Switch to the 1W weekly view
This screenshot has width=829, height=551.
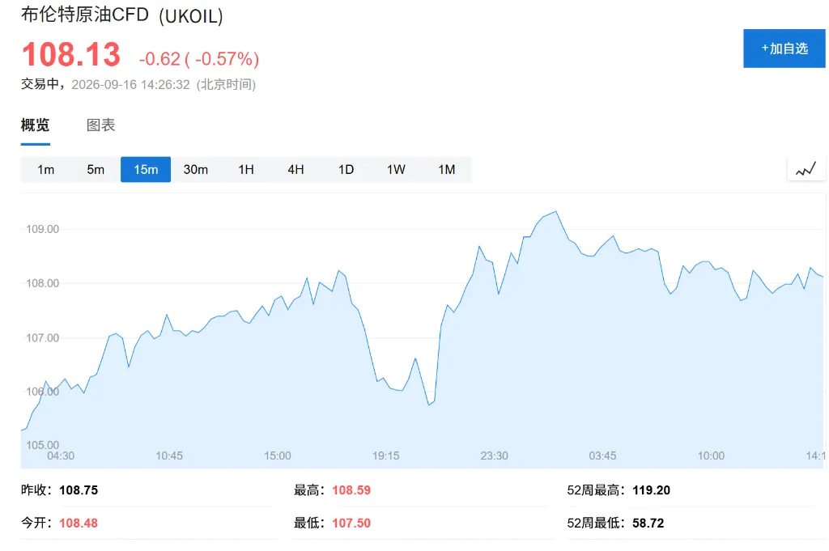[396, 170]
